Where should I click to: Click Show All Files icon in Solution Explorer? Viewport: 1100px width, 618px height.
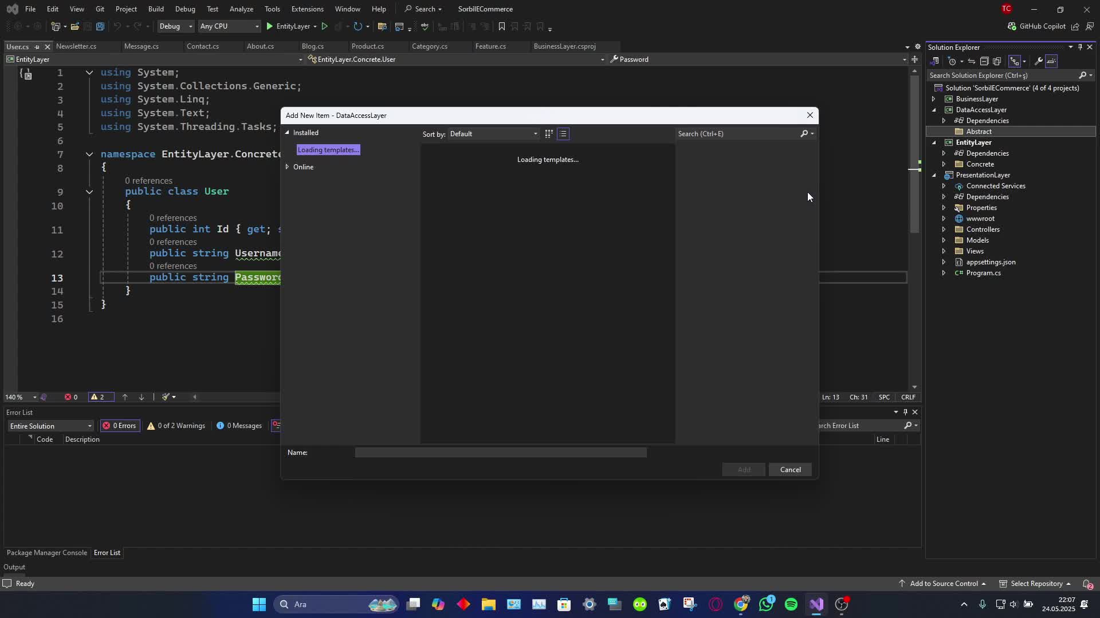[997, 61]
